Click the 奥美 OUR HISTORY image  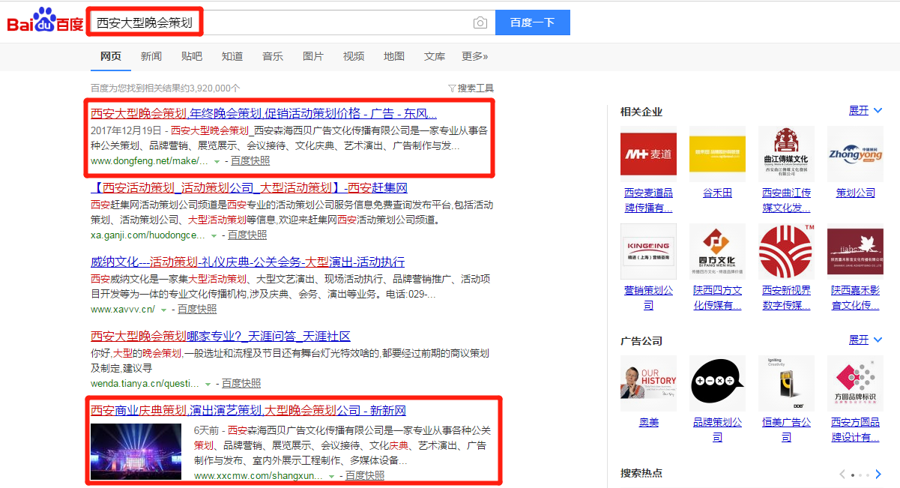[x=648, y=383]
